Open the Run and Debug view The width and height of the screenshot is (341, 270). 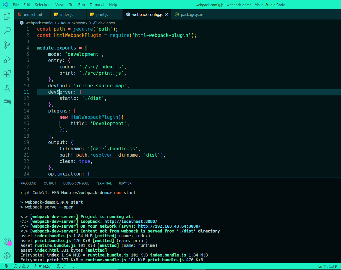tap(7, 59)
